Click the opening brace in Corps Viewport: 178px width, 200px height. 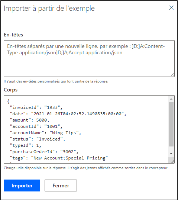8,101
